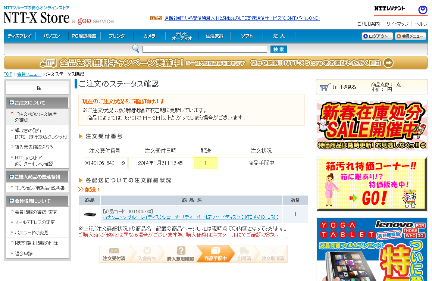Open 退会申請 in sidebar
The image size is (432, 281).
coord(37,253)
